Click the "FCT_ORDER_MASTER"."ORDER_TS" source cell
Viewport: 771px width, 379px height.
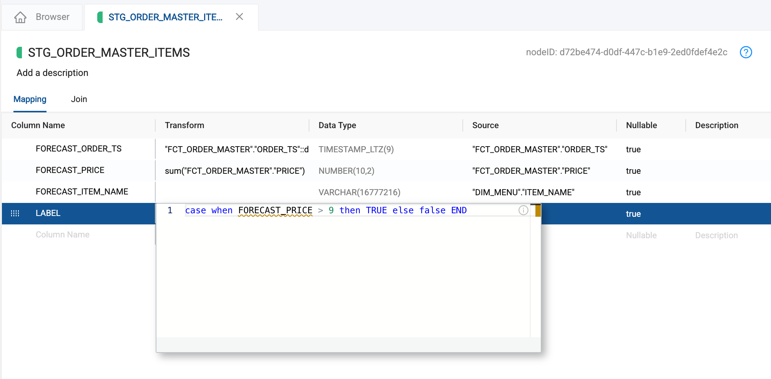click(x=540, y=150)
